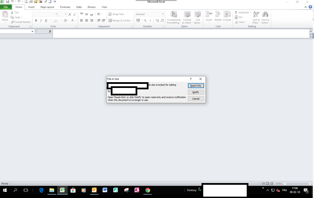
Task: Click in the formula bar input
Action: pyautogui.click(x=181, y=33)
